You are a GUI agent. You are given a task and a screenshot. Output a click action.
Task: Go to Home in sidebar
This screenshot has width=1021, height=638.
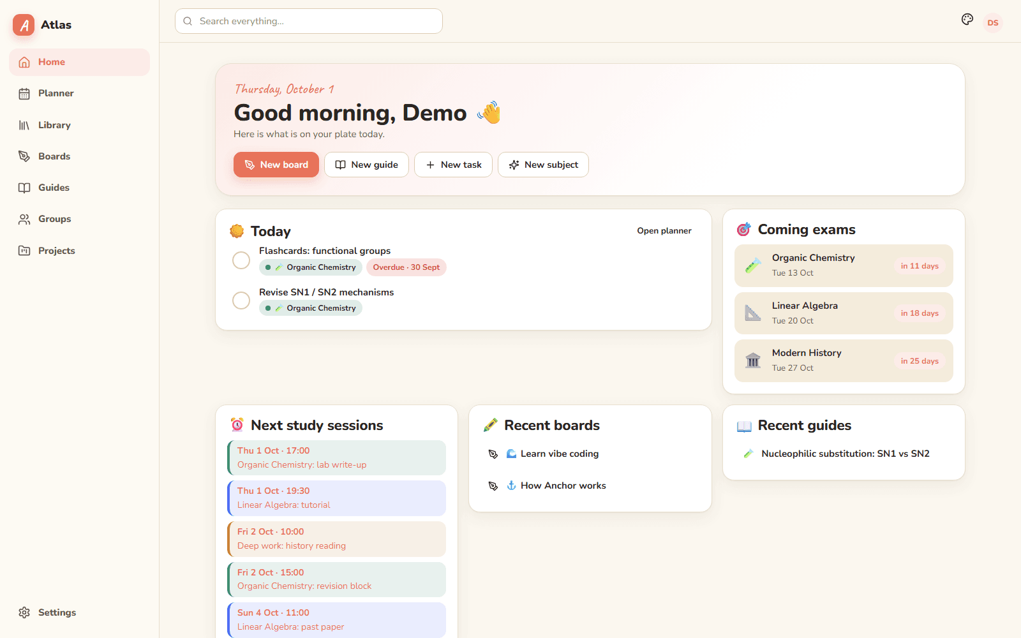coord(79,62)
